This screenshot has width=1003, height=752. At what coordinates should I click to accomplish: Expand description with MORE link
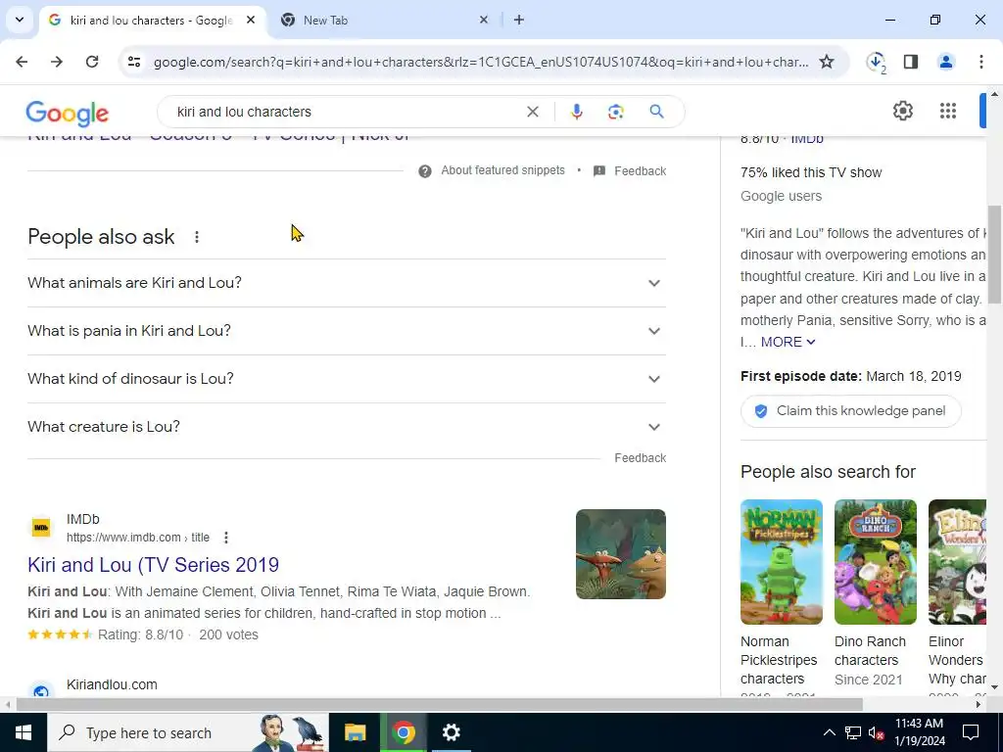pyautogui.click(x=788, y=342)
